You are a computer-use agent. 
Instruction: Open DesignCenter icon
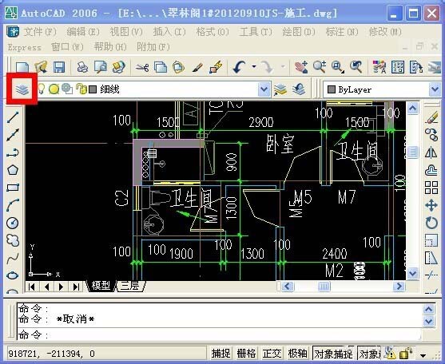[398, 67]
